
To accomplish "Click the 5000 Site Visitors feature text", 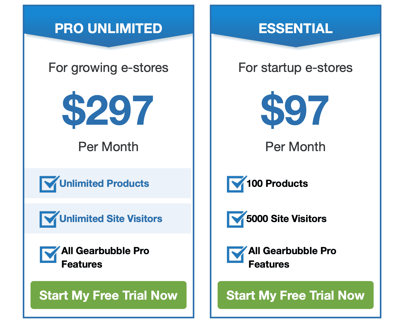I will click(286, 219).
